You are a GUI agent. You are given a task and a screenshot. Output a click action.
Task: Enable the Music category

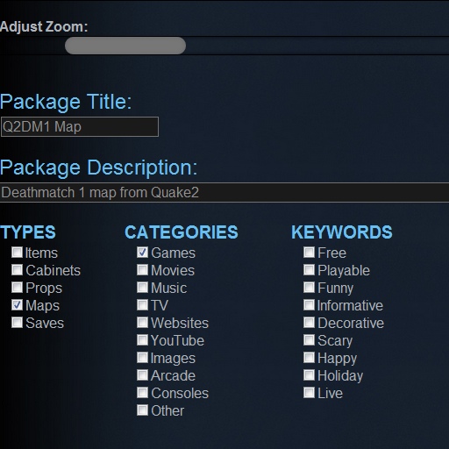142,288
